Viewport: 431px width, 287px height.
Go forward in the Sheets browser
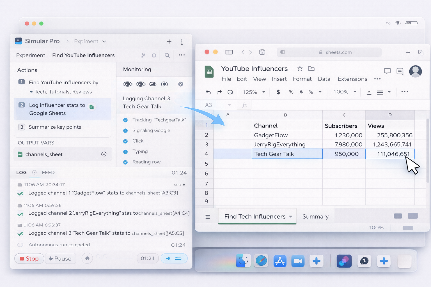point(251,52)
